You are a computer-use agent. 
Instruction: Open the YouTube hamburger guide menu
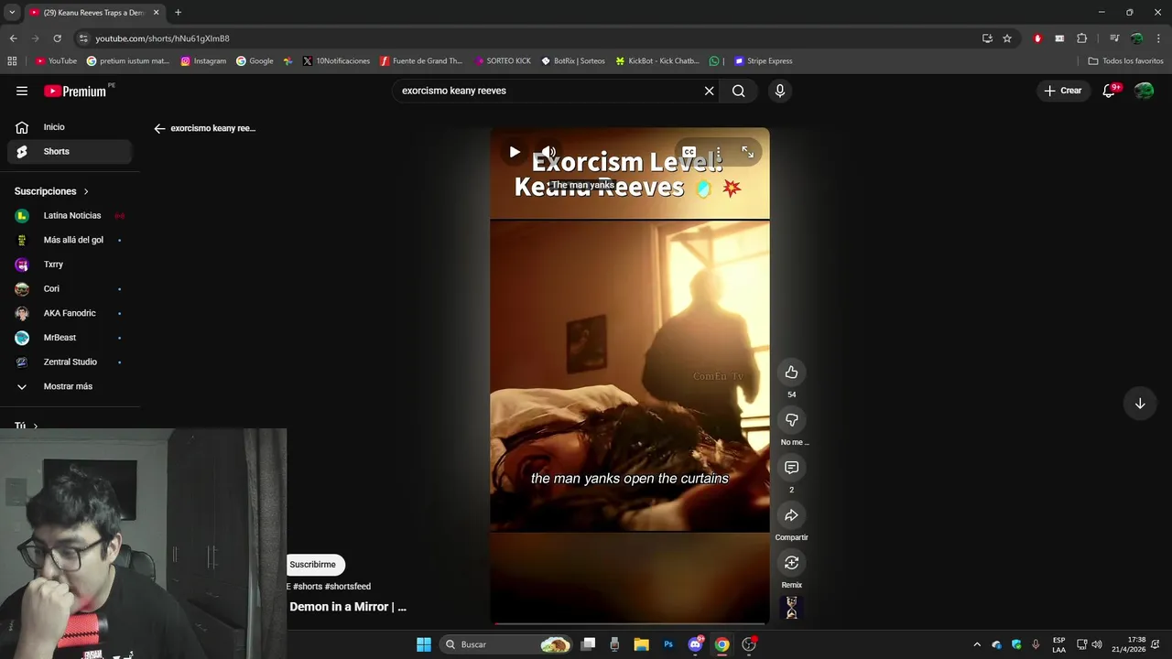(x=22, y=91)
